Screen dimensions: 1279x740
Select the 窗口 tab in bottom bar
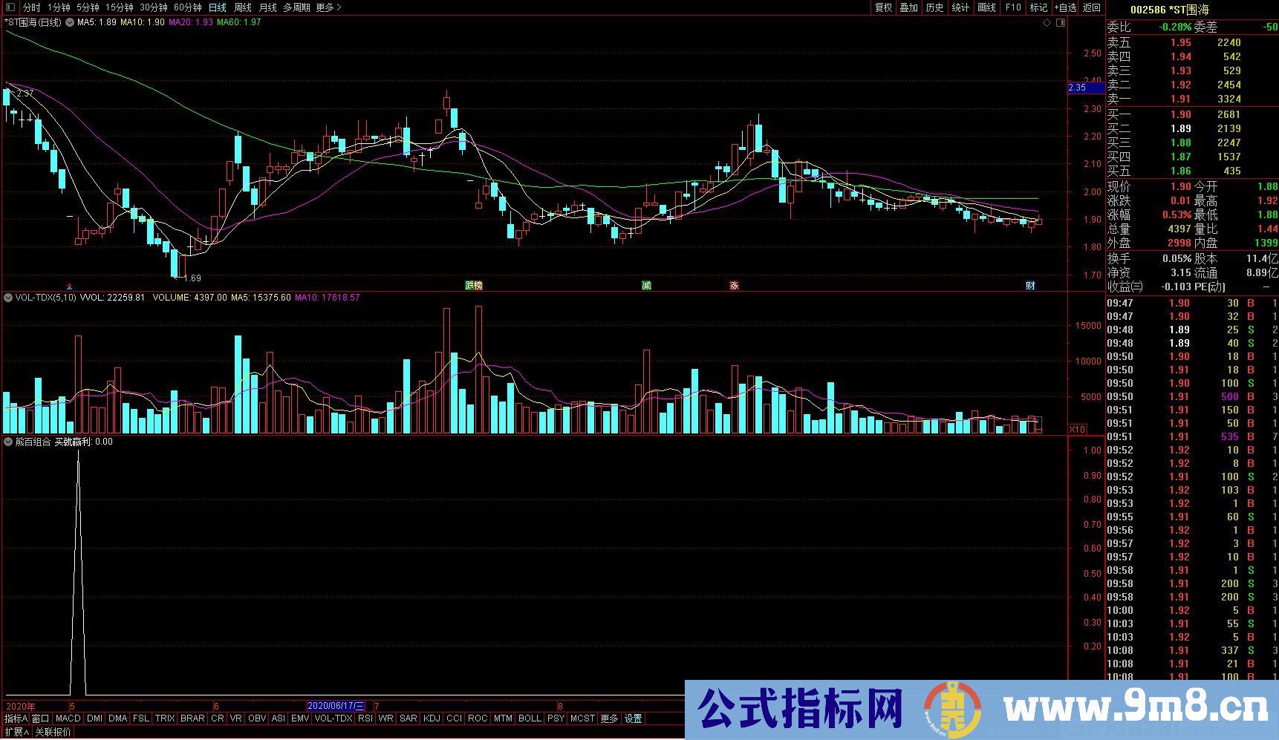click(41, 718)
